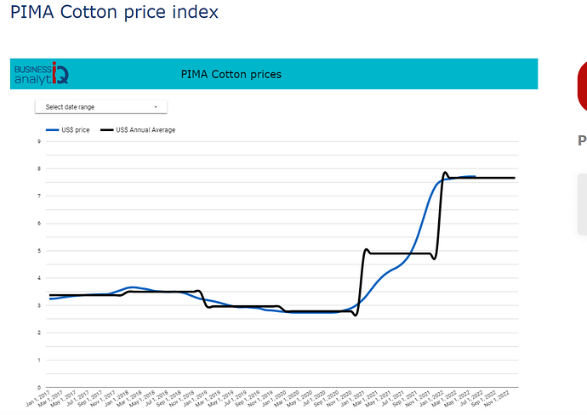Toggle the US$ price legend entry
The width and height of the screenshot is (587, 415).
click(x=68, y=130)
